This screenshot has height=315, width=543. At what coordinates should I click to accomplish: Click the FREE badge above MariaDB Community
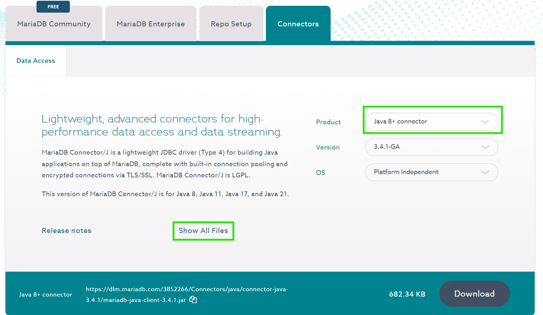(x=53, y=7)
